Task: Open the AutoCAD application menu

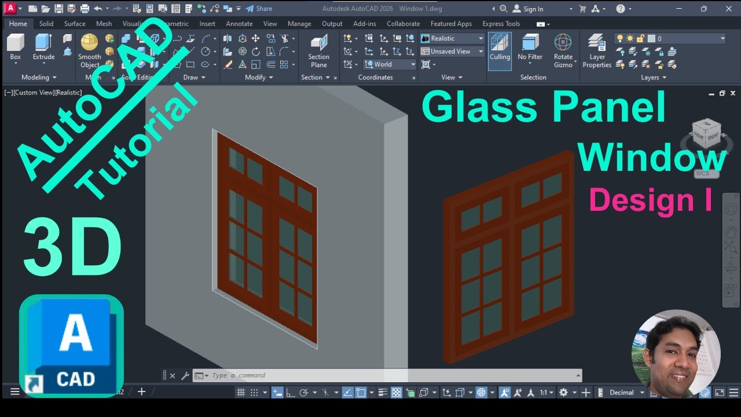Action: (x=9, y=9)
